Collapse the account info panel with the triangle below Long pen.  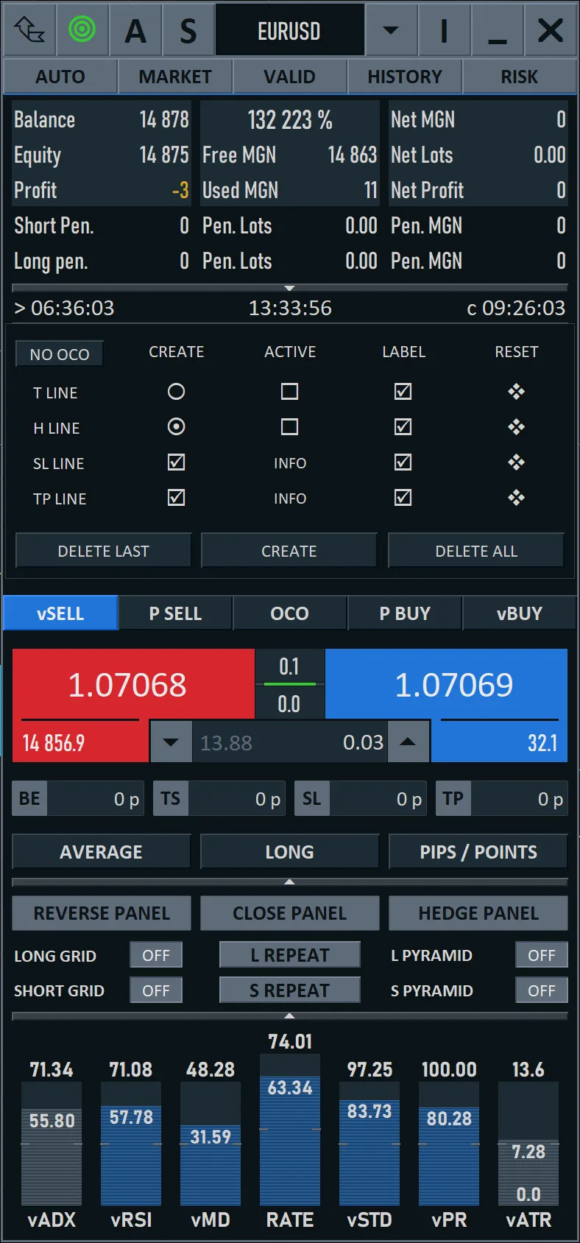[x=289, y=288]
